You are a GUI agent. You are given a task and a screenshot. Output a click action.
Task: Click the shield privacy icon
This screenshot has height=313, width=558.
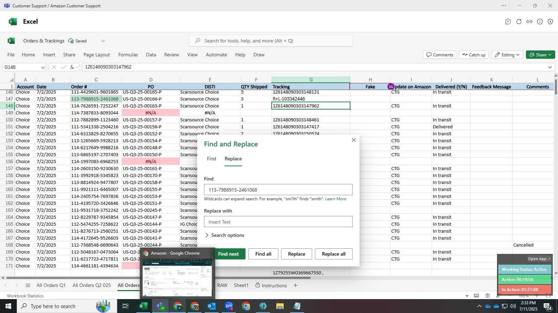click(x=550, y=22)
